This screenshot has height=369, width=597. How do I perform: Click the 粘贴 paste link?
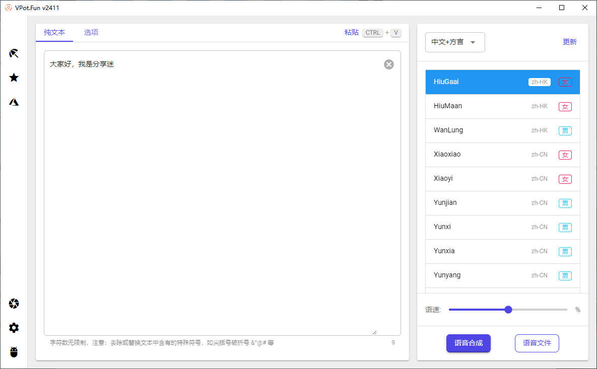click(x=351, y=32)
